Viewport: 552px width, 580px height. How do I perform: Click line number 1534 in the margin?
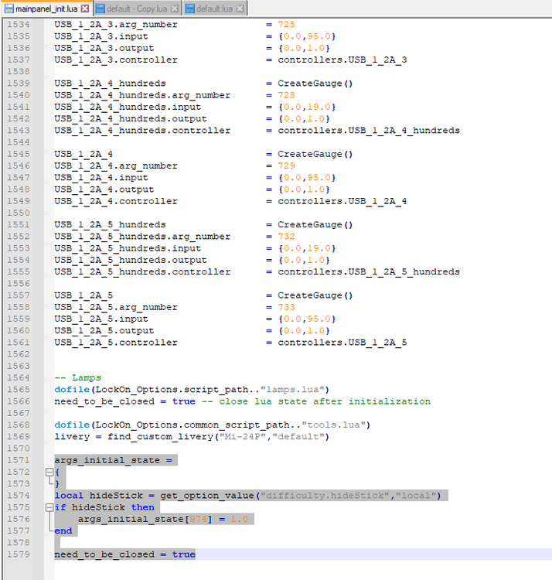[18, 25]
